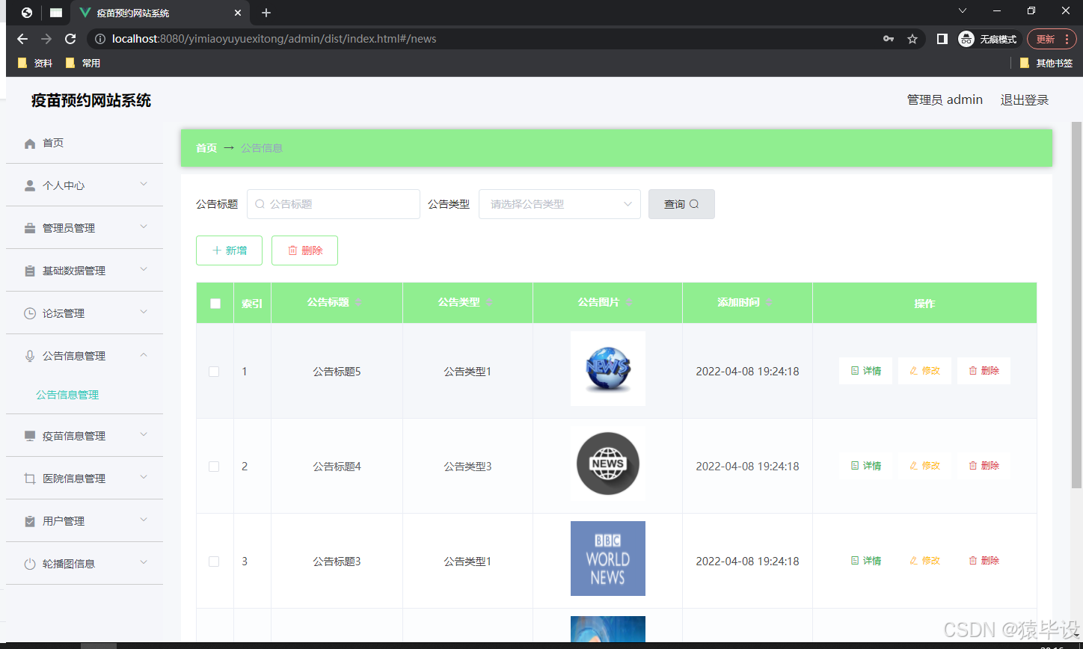Collapse the 公告信息管理 menu chevron

coord(144,354)
